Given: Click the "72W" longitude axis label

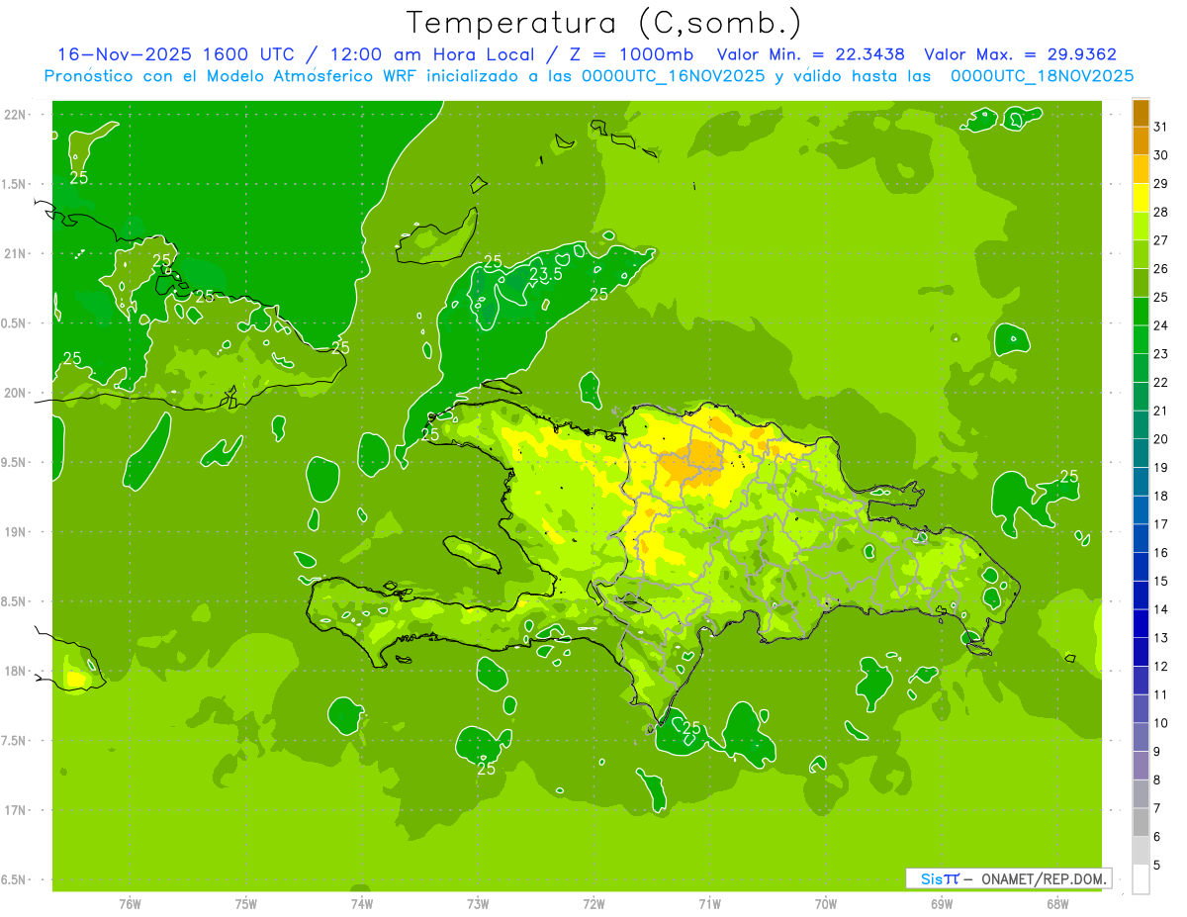Looking at the screenshot, I should tap(593, 903).
